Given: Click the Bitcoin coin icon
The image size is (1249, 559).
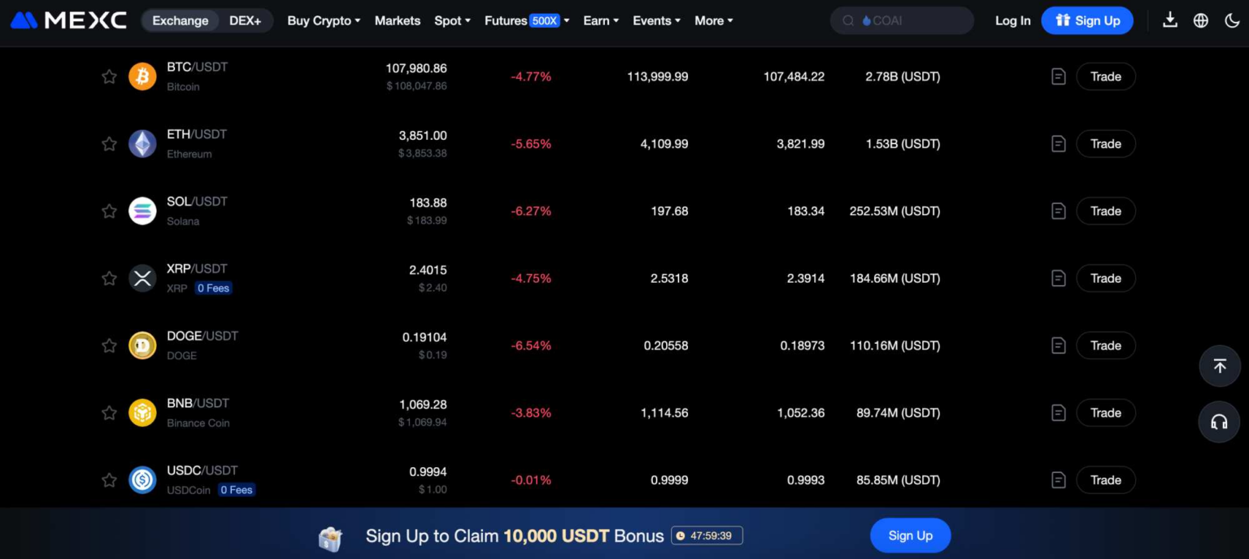Looking at the screenshot, I should pos(142,76).
